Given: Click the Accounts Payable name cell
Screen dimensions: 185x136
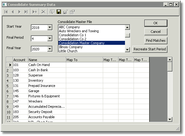Looking at the screenshot, I should pos(47,117).
